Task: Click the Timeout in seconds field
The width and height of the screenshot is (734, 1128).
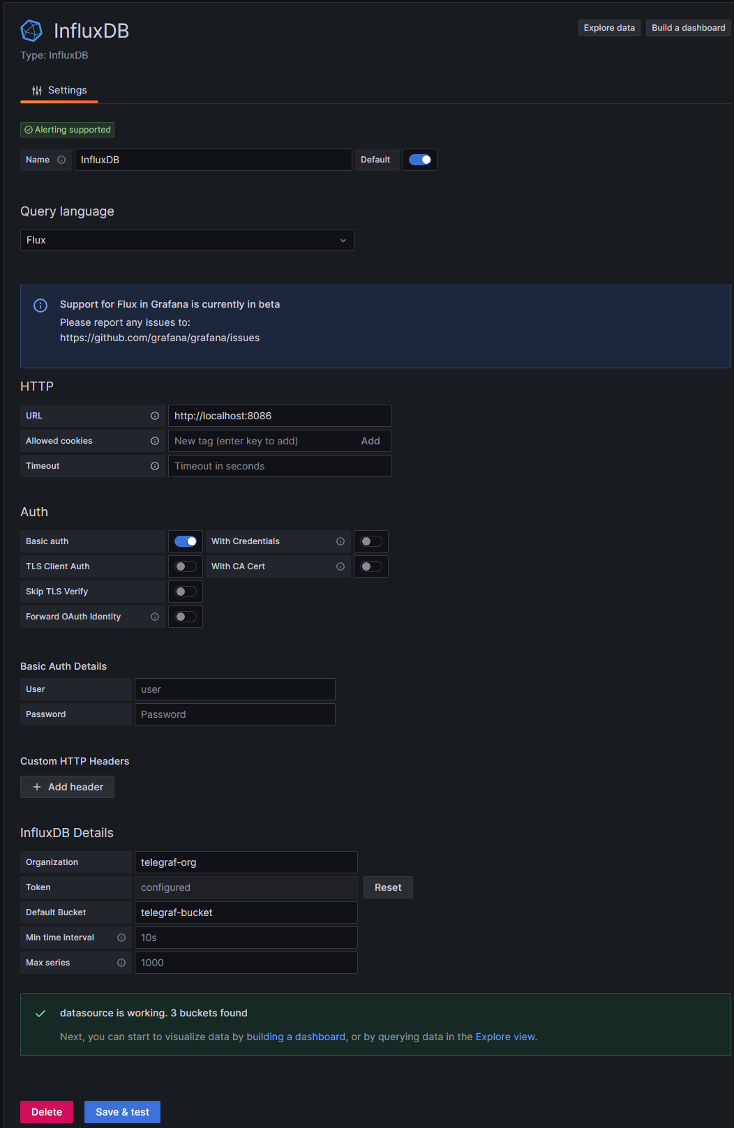Action: pos(280,466)
